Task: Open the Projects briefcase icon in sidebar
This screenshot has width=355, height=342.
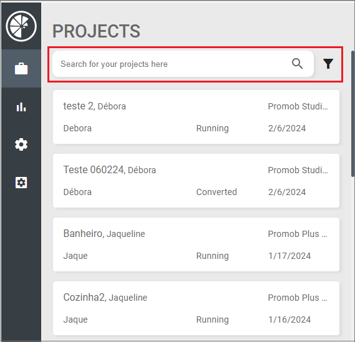Action: click(x=21, y=68)
